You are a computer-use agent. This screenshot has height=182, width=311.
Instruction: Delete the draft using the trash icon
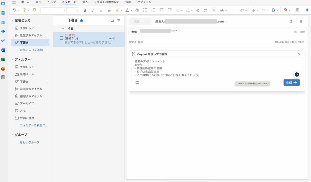[x=291, y=22]
